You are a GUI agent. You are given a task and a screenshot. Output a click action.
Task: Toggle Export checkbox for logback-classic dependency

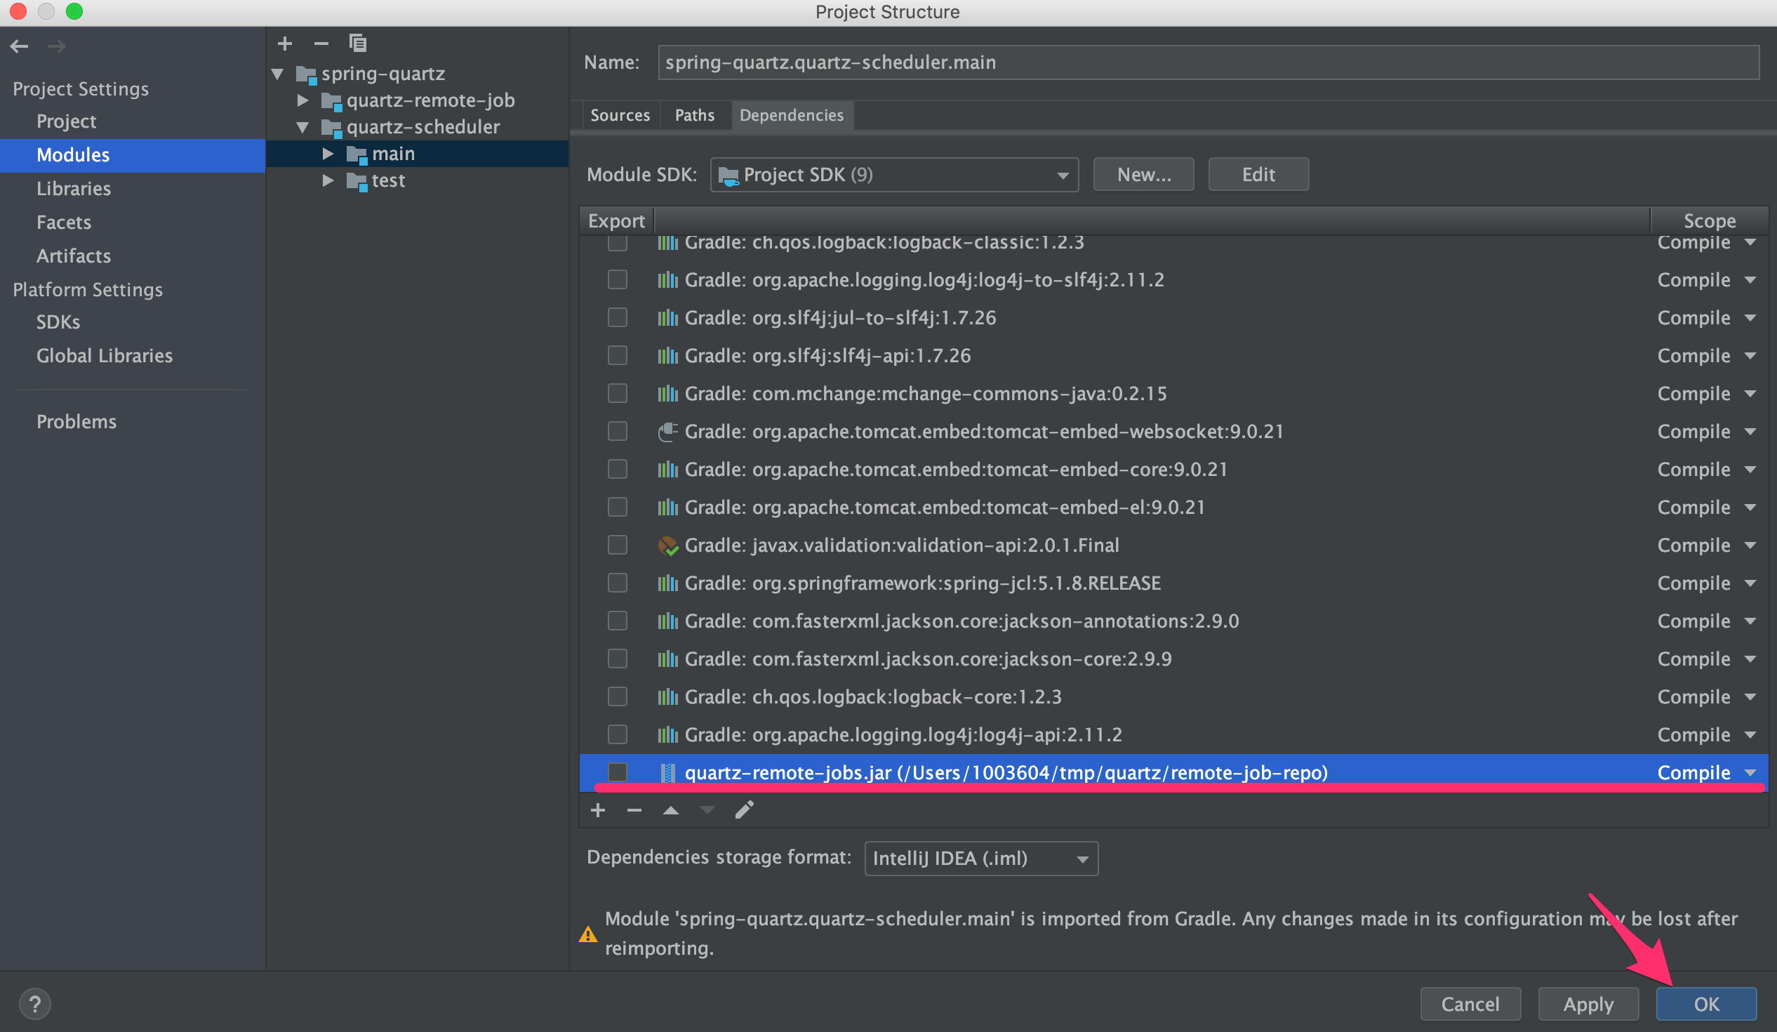click(x=618, y=242)
